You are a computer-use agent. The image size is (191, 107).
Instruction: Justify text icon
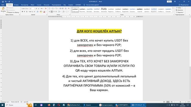[x=56, y=12]
